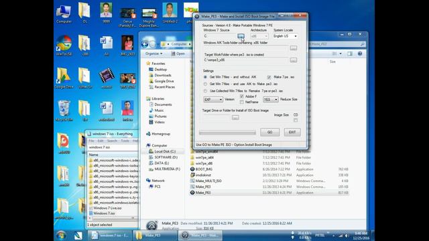Open the 9999 photo on desktop
Screen dimensions: 429x241
pos(106,13)
